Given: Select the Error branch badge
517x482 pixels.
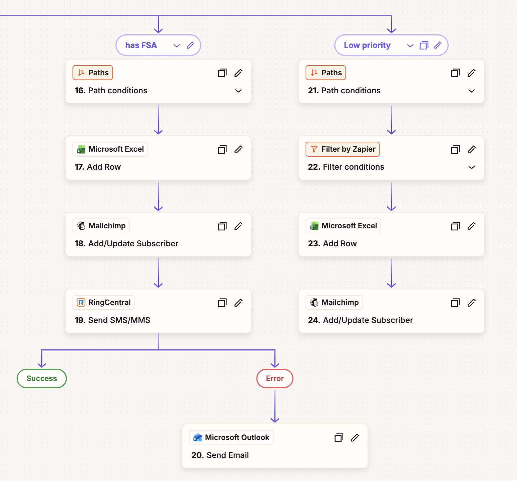Looking at the screenshot, I should click(x=275, y=378).
